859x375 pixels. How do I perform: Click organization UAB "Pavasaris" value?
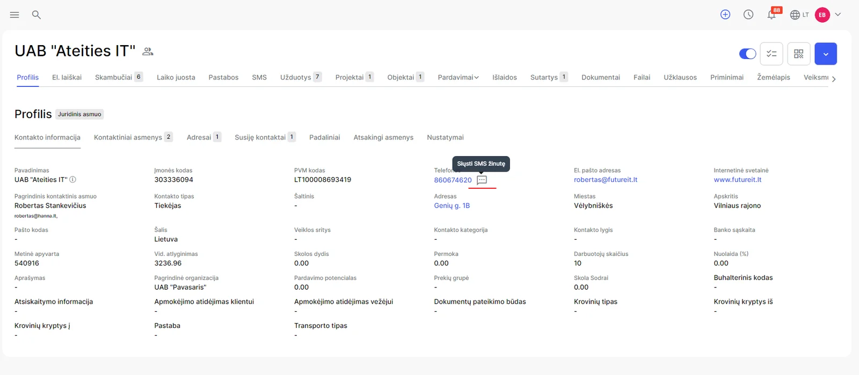[x=180, y=287]
